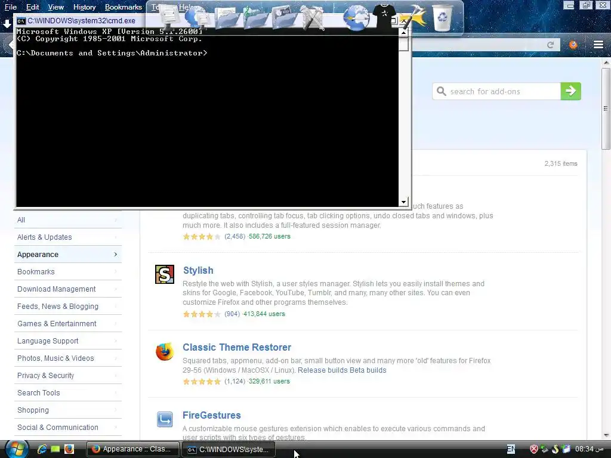This screenshot has width=611, height=458.
Task: Launch the globe web browser dock icon
Action: [x=356, y=17]
